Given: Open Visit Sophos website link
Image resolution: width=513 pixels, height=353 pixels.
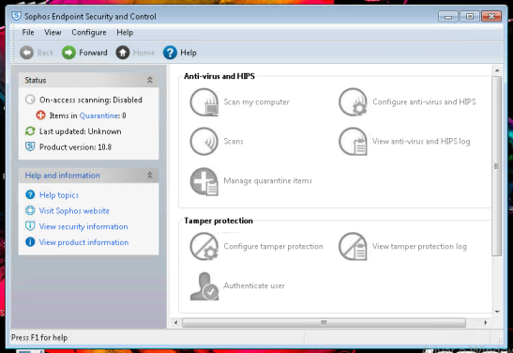Looking at the screenshot, I should pyautogui.click(x=74, y=210).
